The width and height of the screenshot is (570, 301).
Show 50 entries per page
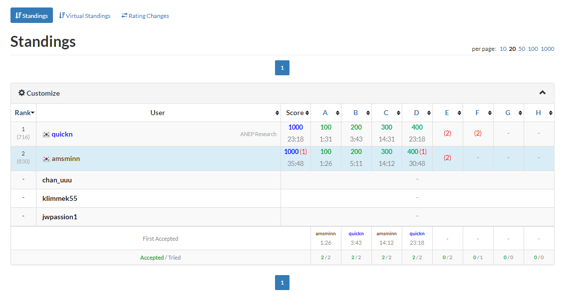click(522, 49)
